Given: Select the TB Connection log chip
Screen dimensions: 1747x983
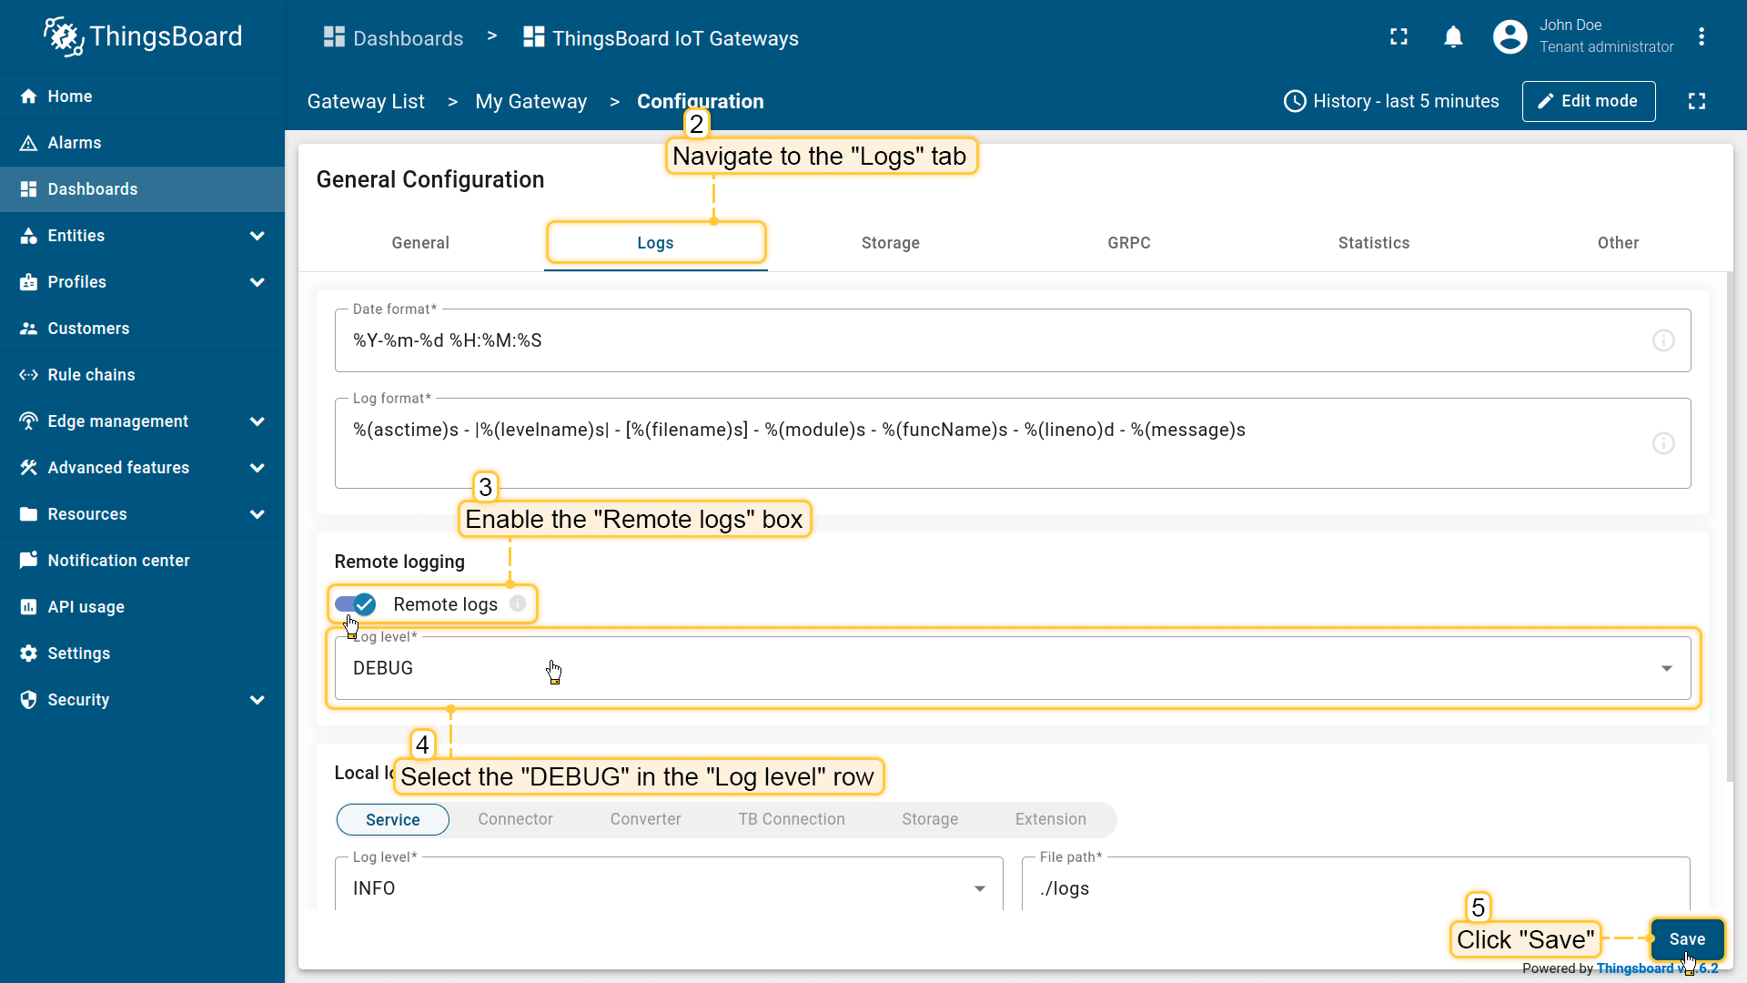Looking at the screenshot, I should [792, 819].
